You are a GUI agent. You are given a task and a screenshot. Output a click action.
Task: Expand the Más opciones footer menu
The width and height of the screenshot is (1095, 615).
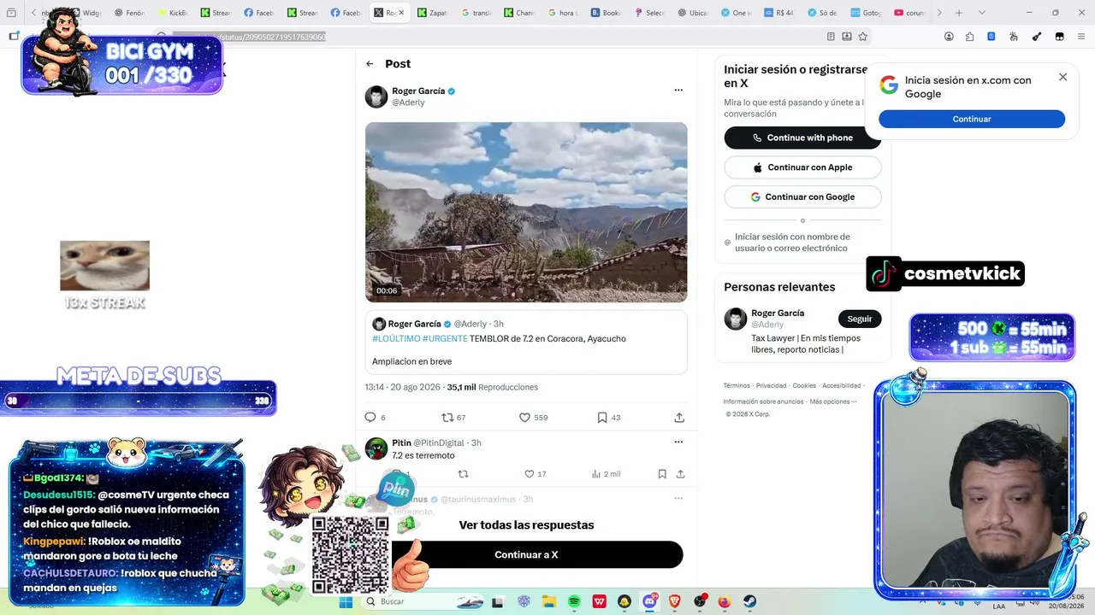(x=833, y=401)
